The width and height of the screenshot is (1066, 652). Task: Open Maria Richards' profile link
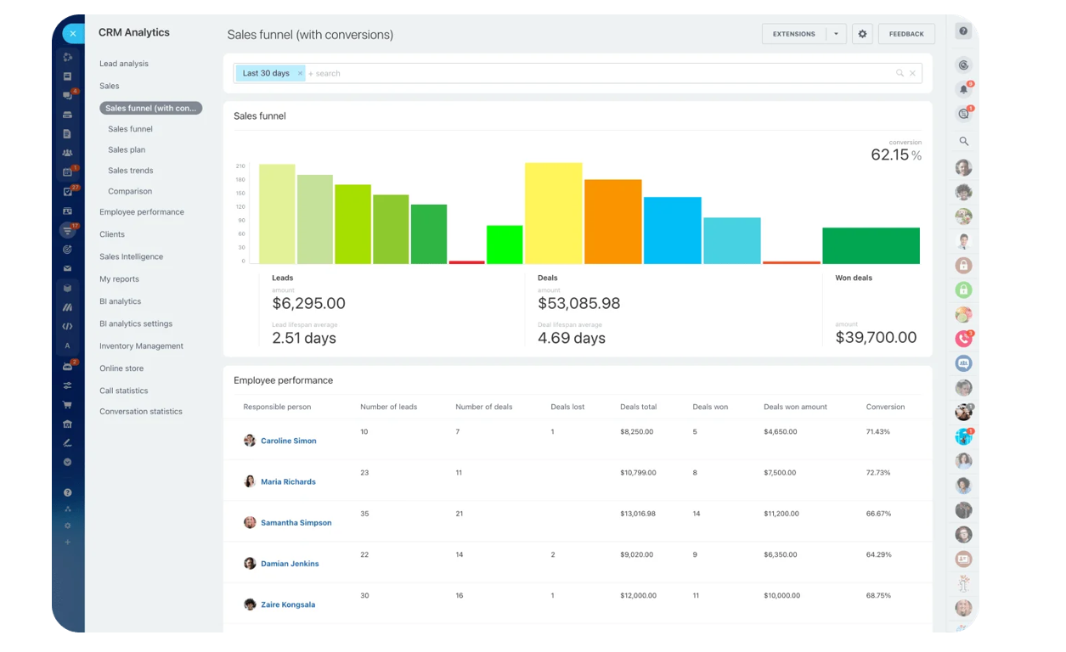(x=289, y=481)
